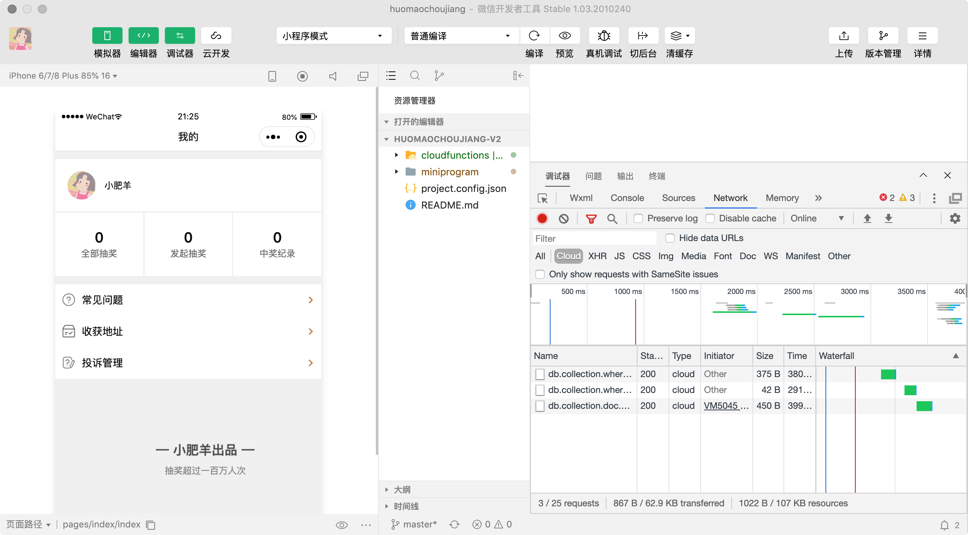Expand the cloudfunctions folder
Viewport: 968px width, 535px height.
[x=396, y=155]
